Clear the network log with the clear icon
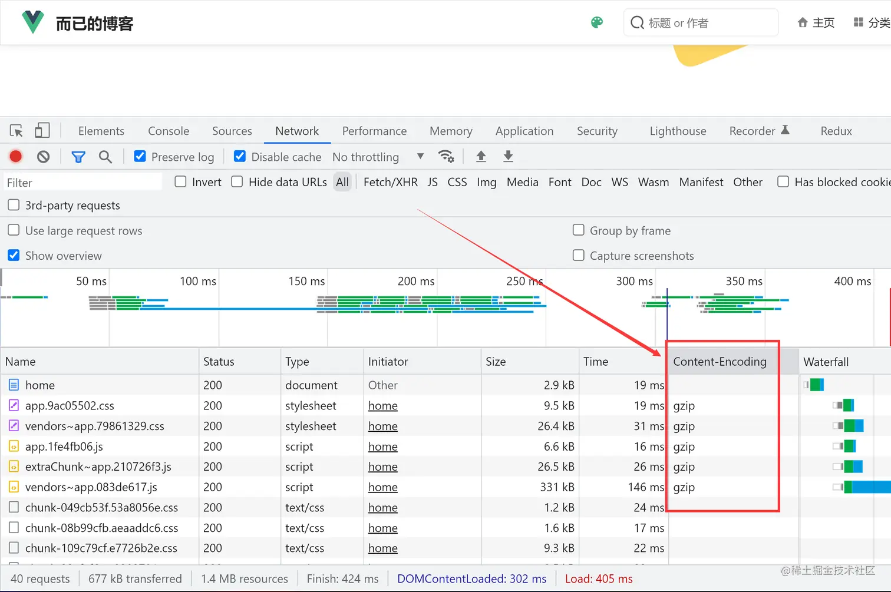The height and width of the screenshot is (592, 891). tap(43, 157)
